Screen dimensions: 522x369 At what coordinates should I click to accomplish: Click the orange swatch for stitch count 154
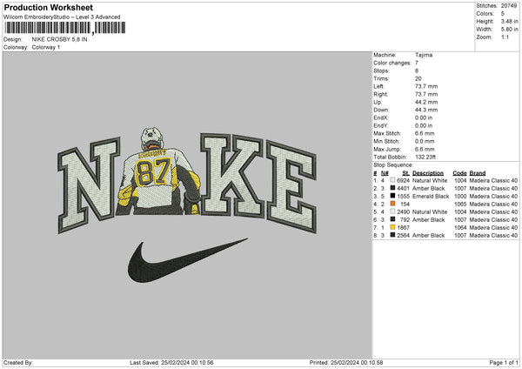point(393,204)
